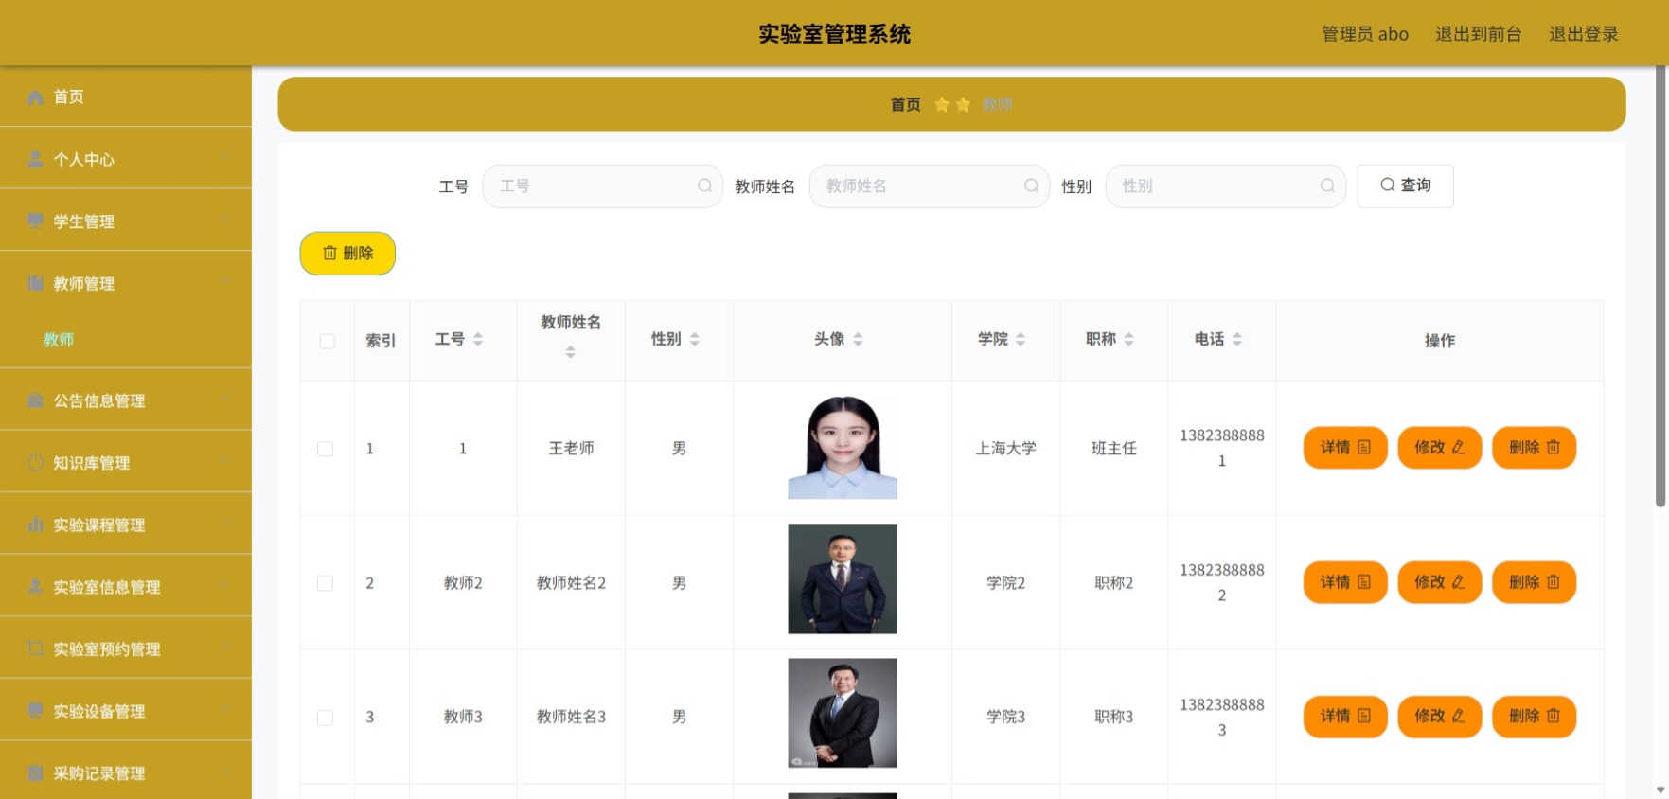
Task: Sort table by 头像 column arrows
Action: [858, 339]
